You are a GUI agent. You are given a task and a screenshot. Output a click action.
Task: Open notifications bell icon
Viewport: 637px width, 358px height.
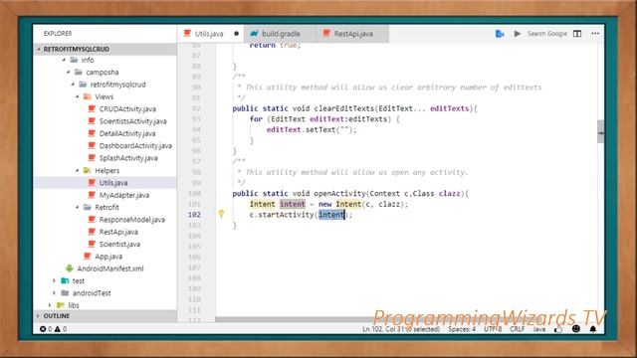point(593,329)
